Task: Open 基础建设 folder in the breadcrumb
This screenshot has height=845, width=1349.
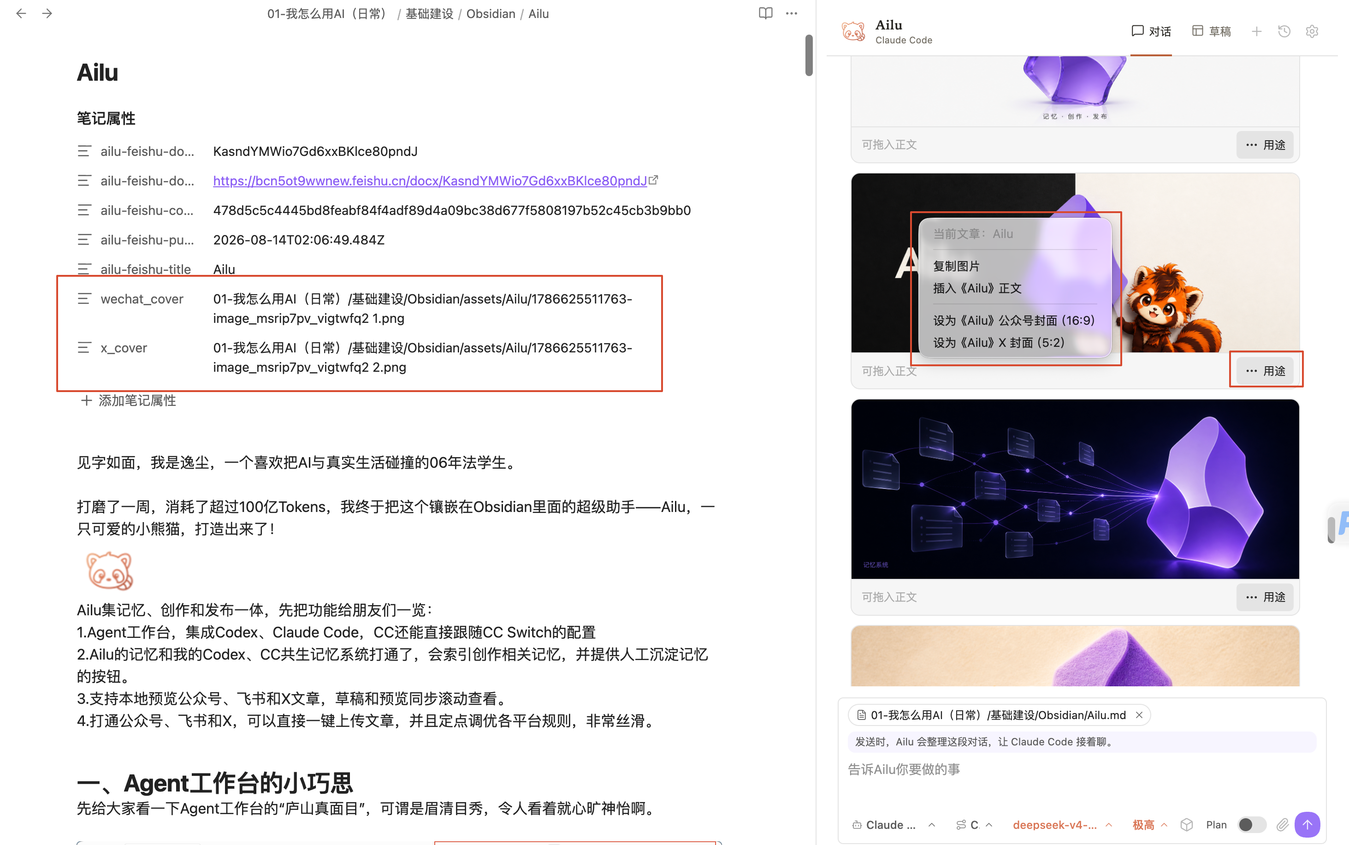Action: point(429,13)
